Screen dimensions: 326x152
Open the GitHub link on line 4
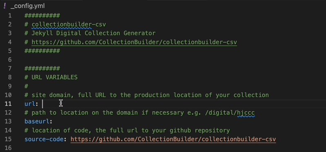(x=134, y=42)
